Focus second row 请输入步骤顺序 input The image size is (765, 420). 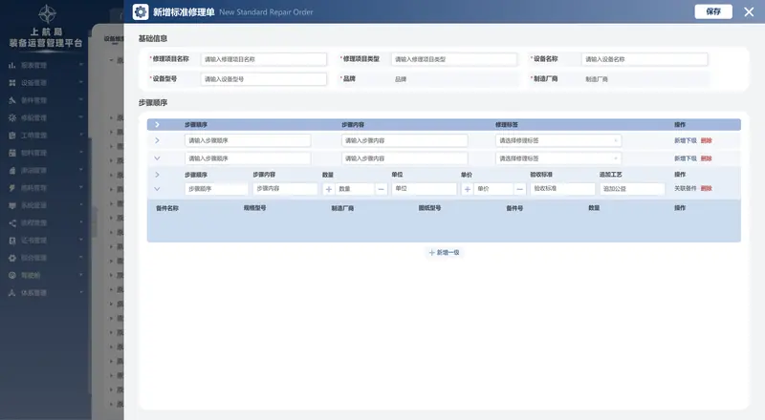point(248,158)
